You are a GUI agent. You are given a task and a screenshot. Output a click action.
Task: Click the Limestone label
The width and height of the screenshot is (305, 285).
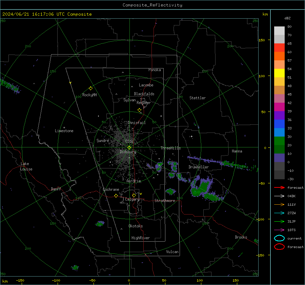click(64, 131)
